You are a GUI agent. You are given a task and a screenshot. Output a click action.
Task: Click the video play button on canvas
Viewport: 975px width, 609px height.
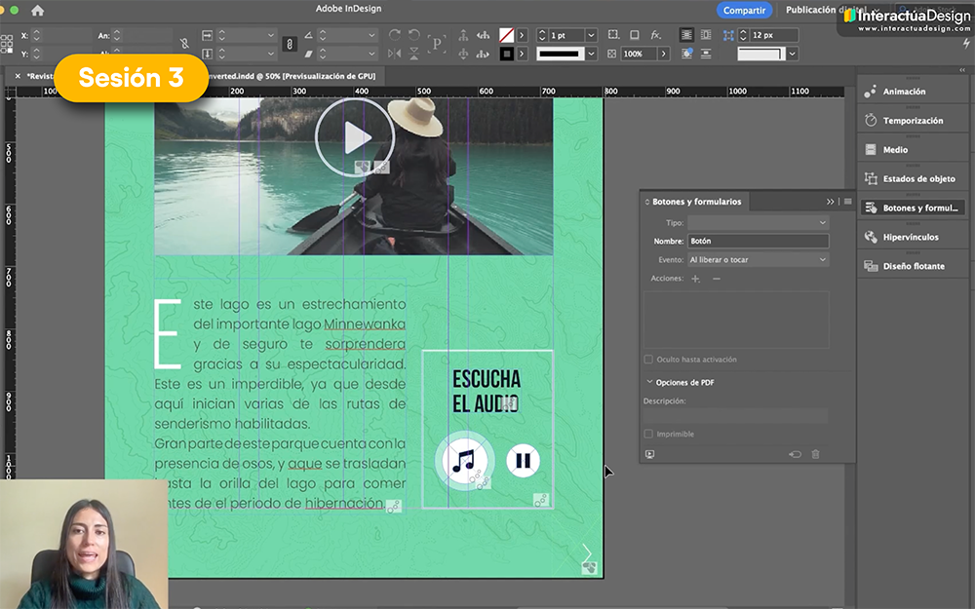point(355,137)
